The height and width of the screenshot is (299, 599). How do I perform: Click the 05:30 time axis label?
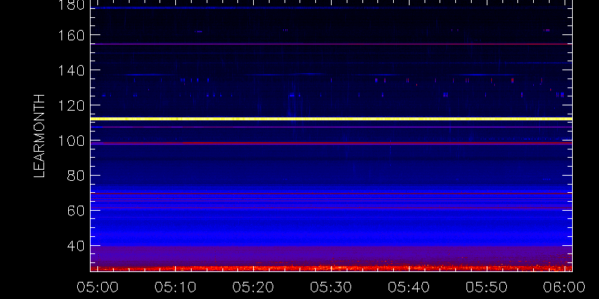point(331,287)
